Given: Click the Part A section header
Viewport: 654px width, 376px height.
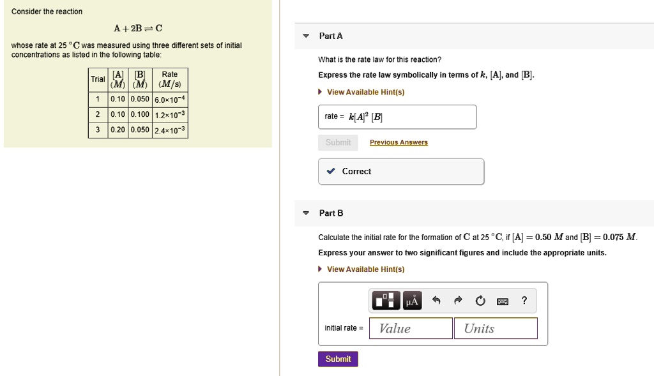Looking at the screenshot, I should pyautogui.click(x=332, y=36).
